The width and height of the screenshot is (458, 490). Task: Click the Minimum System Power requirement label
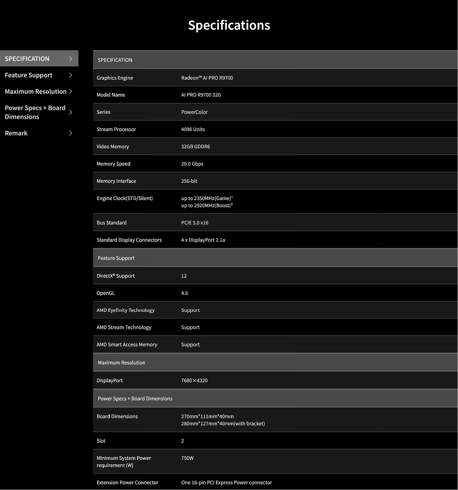[x=124, y=462]
